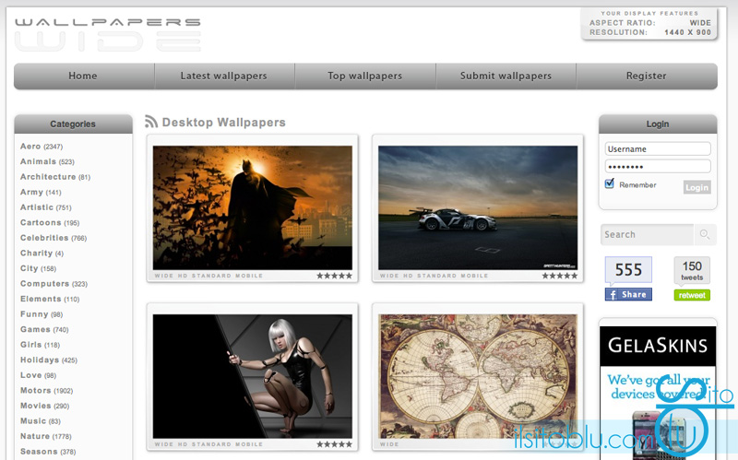The height and width of the screenshot is (460, 738).
Task: Open the Games category
Action: click(44, 329)
